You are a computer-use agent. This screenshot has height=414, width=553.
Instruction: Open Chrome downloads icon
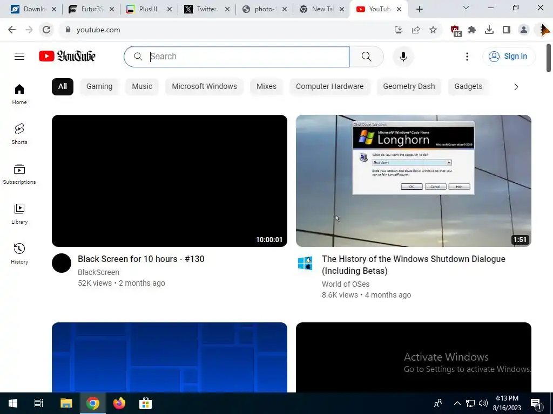click(x=489, y=30)
